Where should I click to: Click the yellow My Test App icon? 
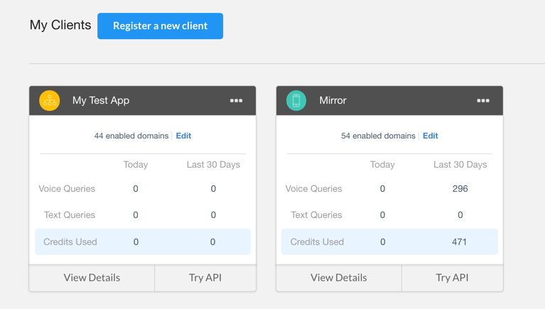tap(50, 100)
